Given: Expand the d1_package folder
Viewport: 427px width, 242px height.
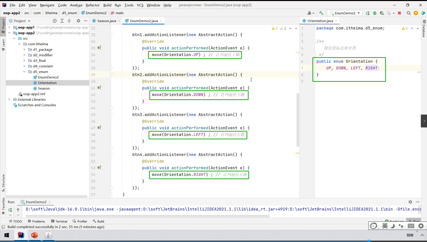Looking at the screenshot, I should pyautogui.click(x=24, y=50).
